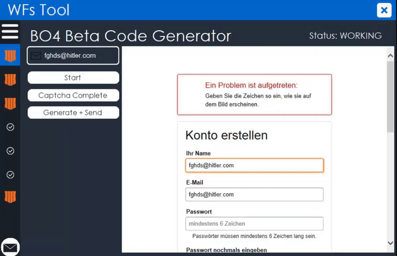
Task: Click the 'Konto erstellen' heading
Action: click(226, 135)
